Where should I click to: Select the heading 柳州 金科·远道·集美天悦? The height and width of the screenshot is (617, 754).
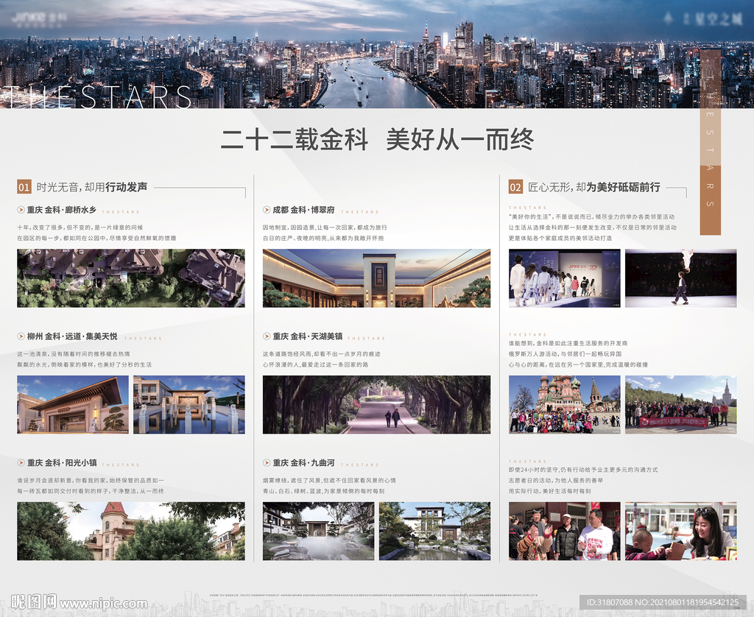72,336
